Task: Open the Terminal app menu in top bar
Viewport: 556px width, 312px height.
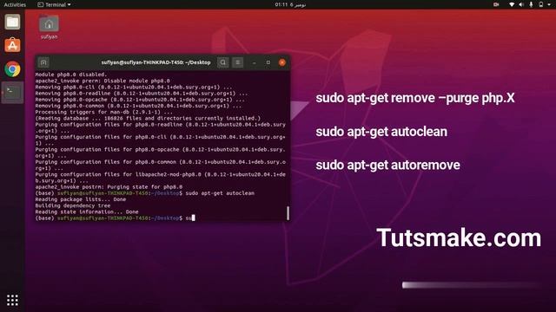Action: [54, 4]
